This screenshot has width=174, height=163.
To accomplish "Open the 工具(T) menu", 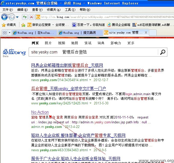I will click(x=70, y=10).
